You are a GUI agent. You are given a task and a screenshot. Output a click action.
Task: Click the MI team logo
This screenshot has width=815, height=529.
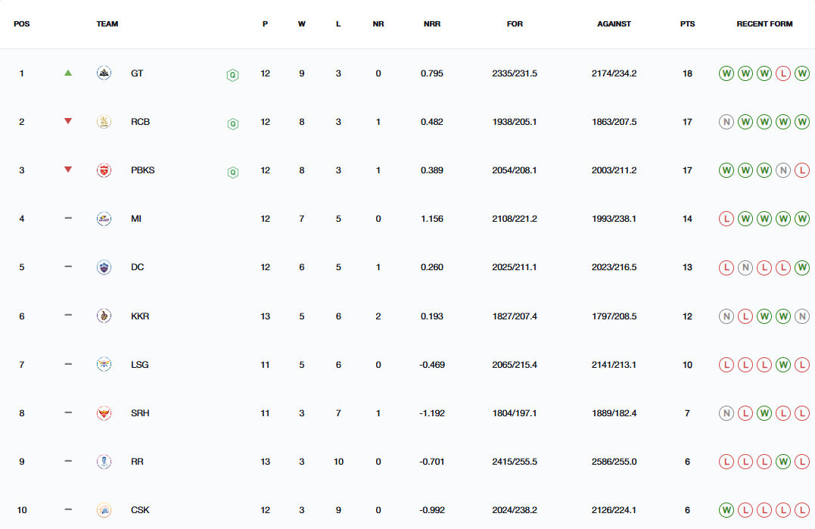pos(104,219)
